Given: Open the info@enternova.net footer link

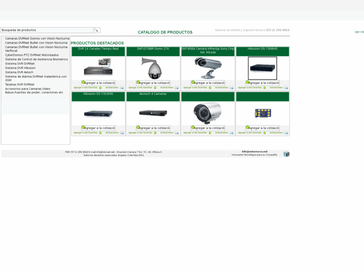Looking at the screenshot, I should click(x=255, y=151).
